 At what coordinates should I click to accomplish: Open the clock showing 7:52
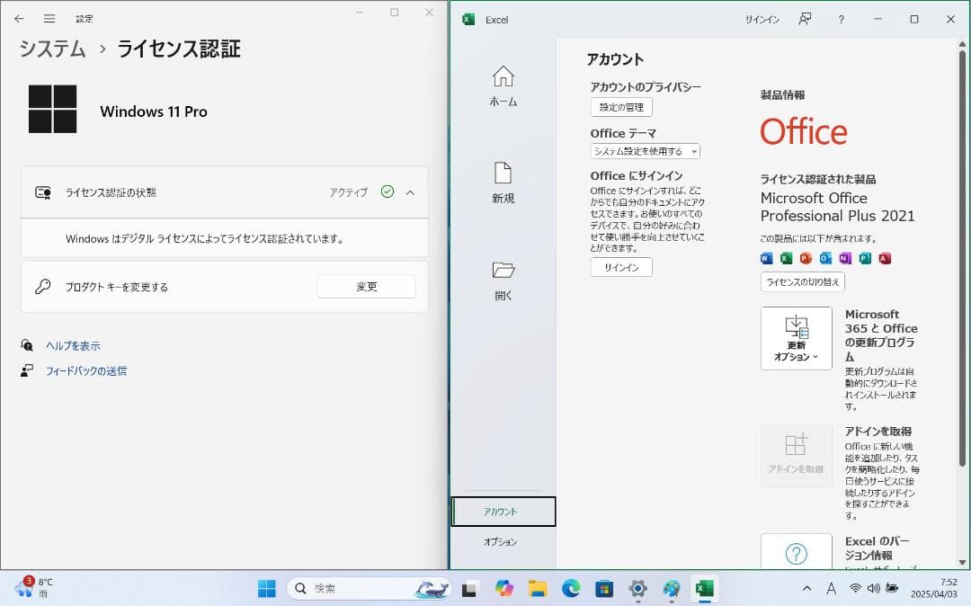934,588
